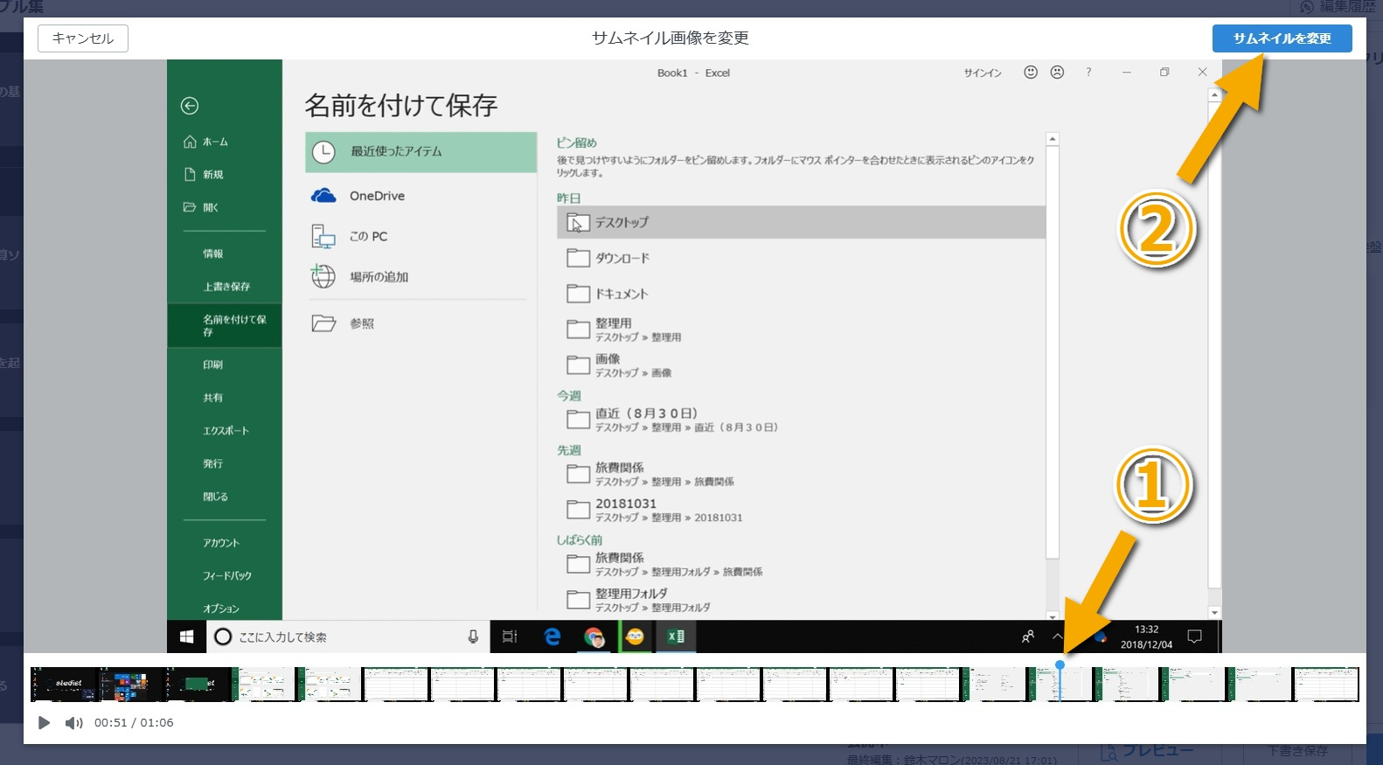Open the 情報 sidebar item
Viewport: 1383px width, 765px height.
(213, 254)
